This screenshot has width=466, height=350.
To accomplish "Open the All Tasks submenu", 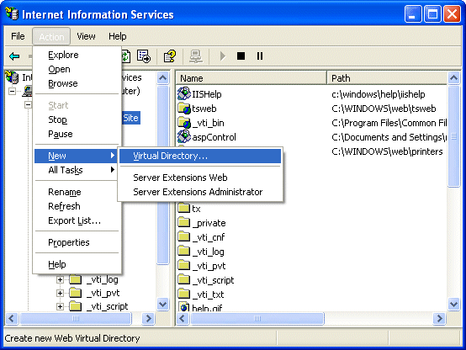I will 77,170.
